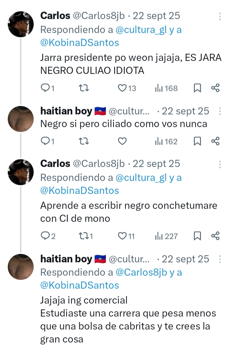Screen dimensions: 233x351
Task: View analytics showing 168 views
Action: 166,88
